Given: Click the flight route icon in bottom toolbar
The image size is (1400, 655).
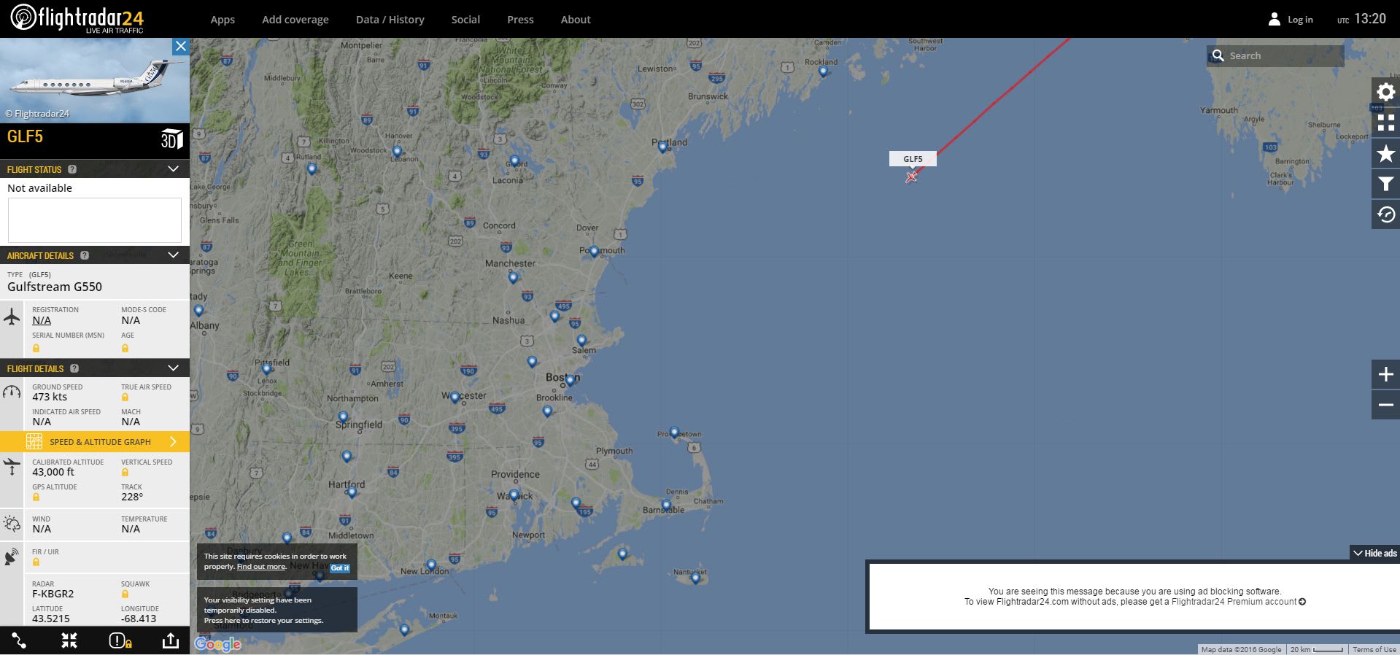Looking at the screenshot, I should click(19, 640).
